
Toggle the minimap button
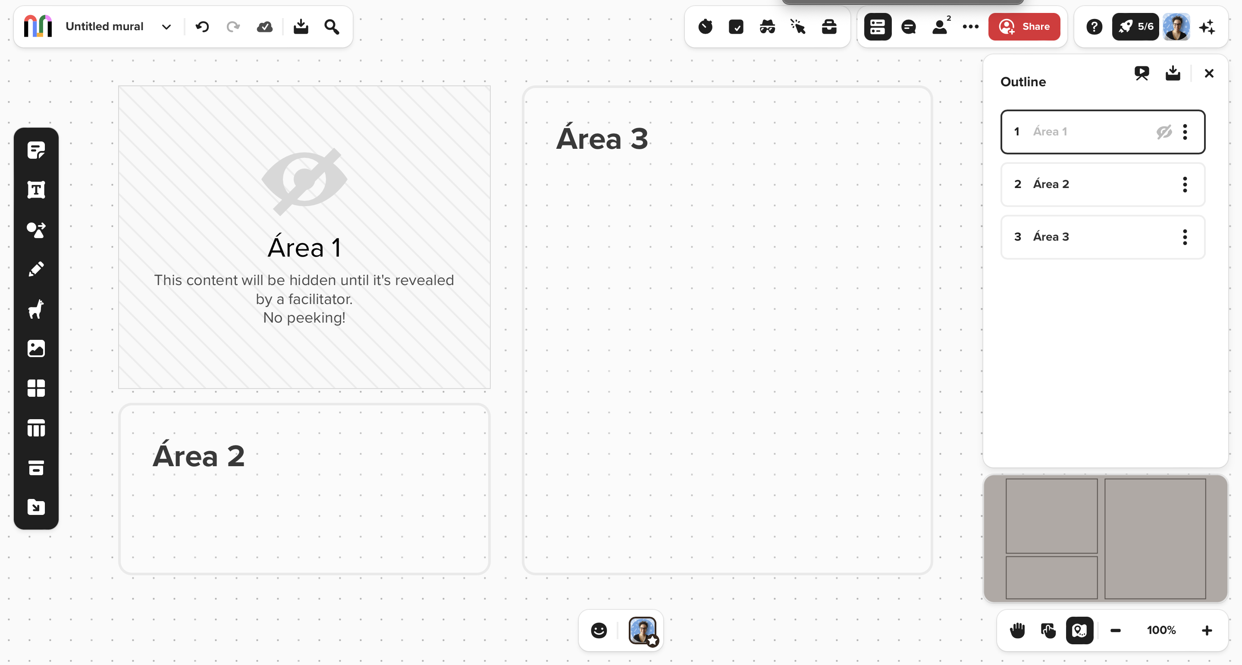[x=1079, y=630]
